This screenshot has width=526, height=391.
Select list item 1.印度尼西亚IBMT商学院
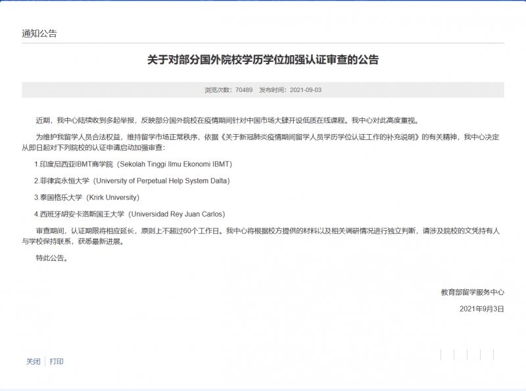coord(133,164)
